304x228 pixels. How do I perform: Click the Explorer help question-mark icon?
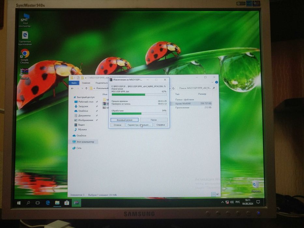pyautogui.click(x=217, y=82)
